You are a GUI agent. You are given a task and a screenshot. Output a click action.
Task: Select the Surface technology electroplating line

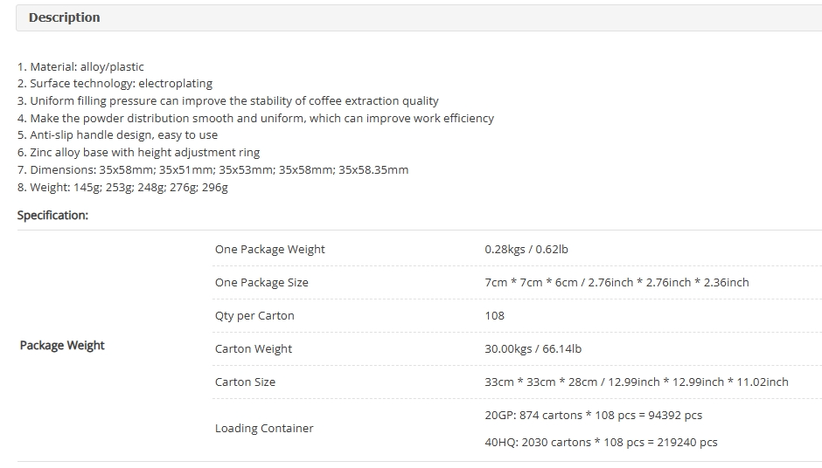(115, 83)
